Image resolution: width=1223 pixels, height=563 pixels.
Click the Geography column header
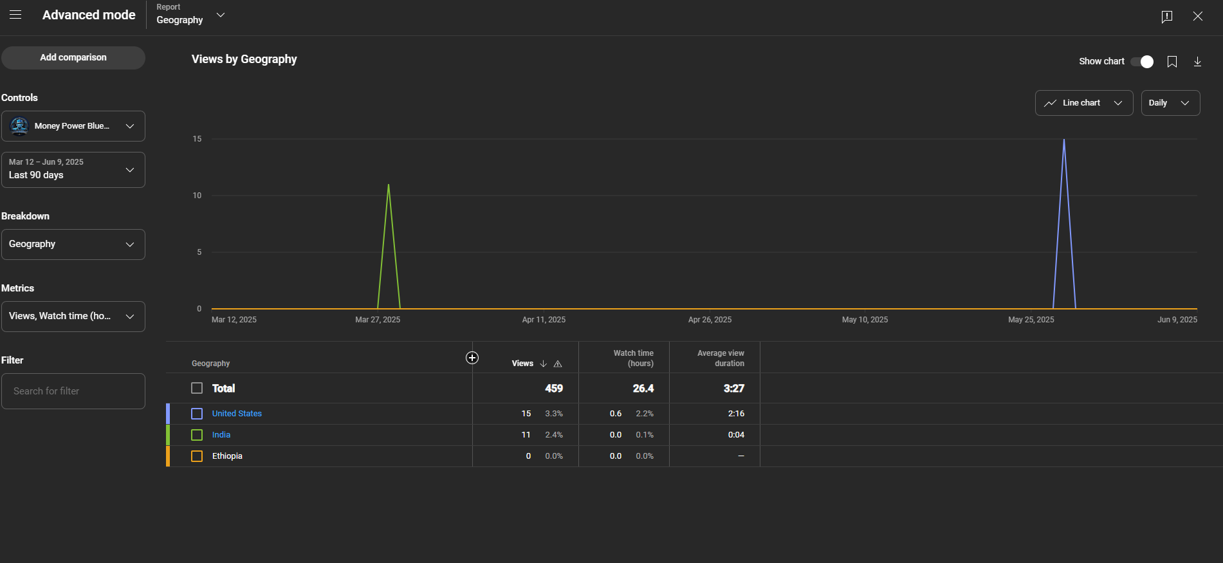pos(210,364)
